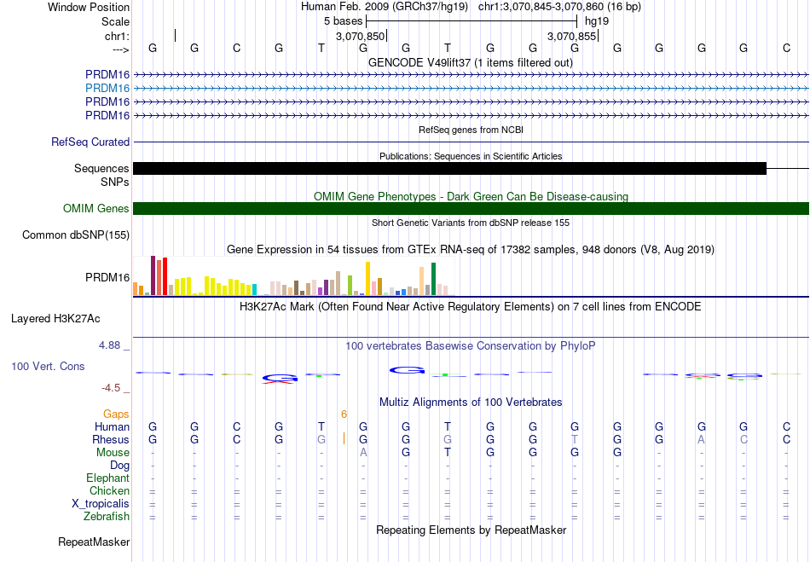
Task: Click the maroon GTEx expression bar
Action: coord(153,275)
